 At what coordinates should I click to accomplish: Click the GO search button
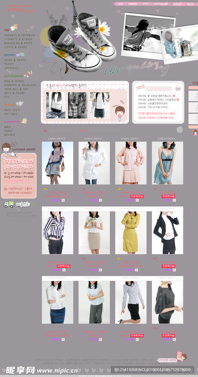click(178, 89)
